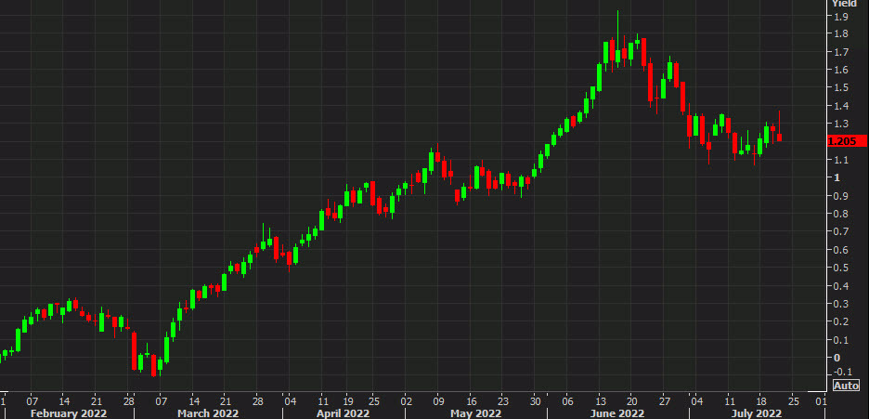Viewport: 869px width, 419px height.
Task: Click the 19 date tick in April
Action: point(347,400)
